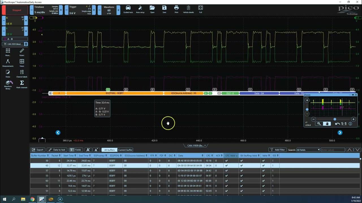This screenshot has width=362, height=203.
Task: Open Math channels
Action: coord(22,84)
